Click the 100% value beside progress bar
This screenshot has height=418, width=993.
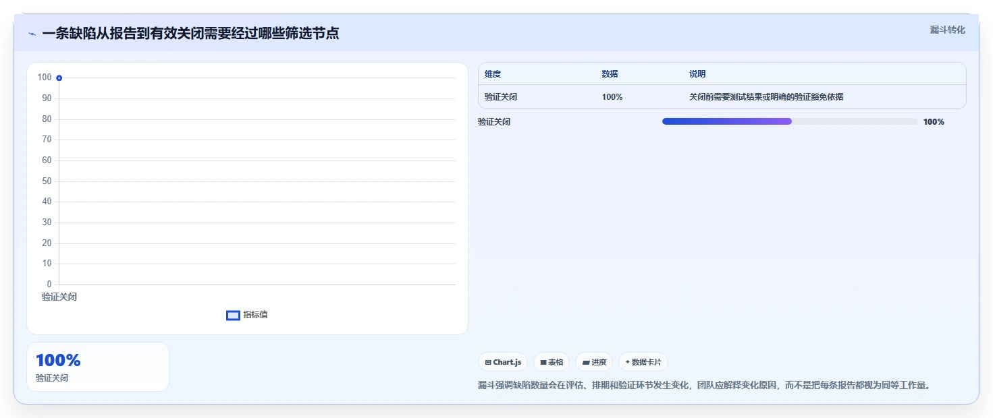(934, 122)
